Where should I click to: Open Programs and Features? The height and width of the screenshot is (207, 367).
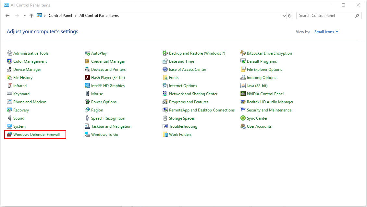point(189,102)
